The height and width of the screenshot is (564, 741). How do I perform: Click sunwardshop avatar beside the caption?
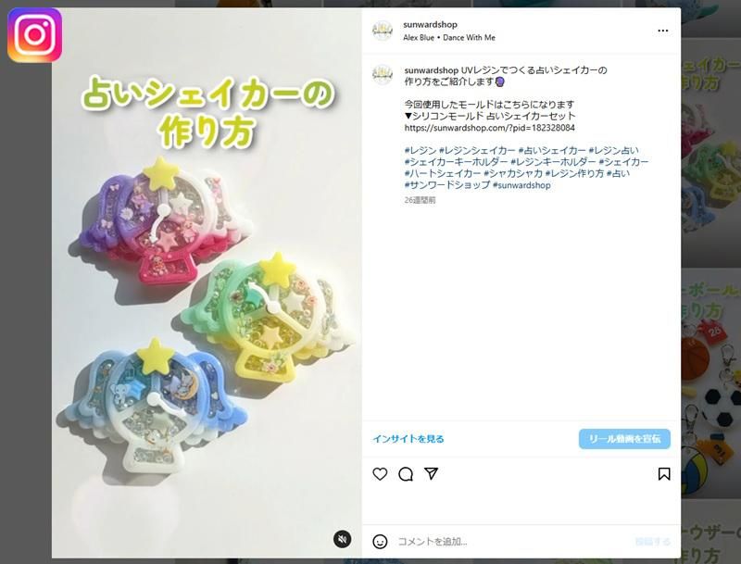tap(383, 75)
